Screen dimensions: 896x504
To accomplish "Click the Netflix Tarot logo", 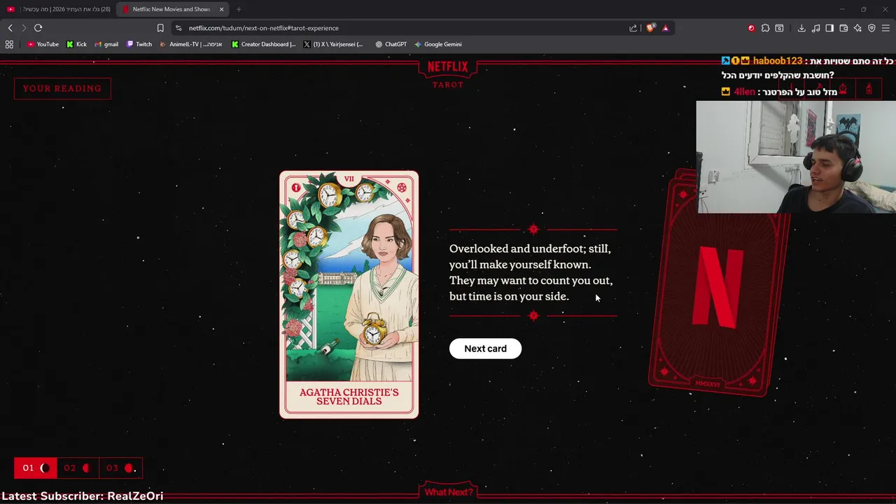I will 447,73.
